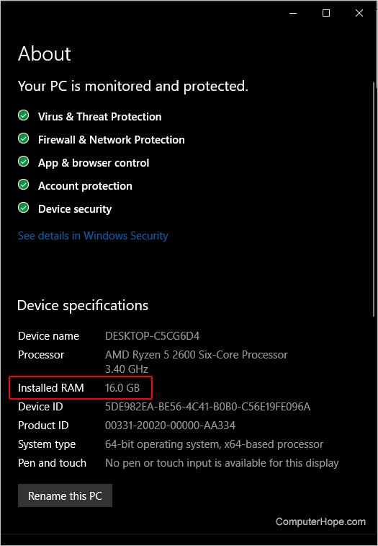Click the Device security green checkmark icon
Image resolution: width=378 pixels, height=546 pixels.
(x=23, y=208)
